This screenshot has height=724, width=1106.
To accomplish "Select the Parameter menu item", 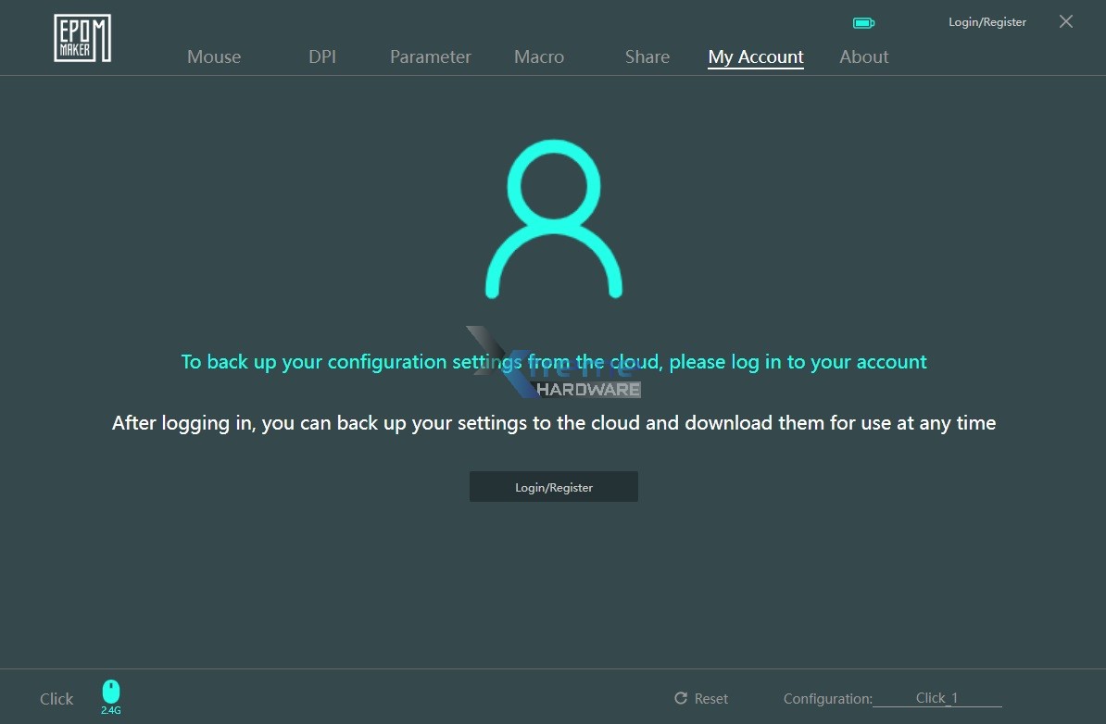I will pos(430,56).
